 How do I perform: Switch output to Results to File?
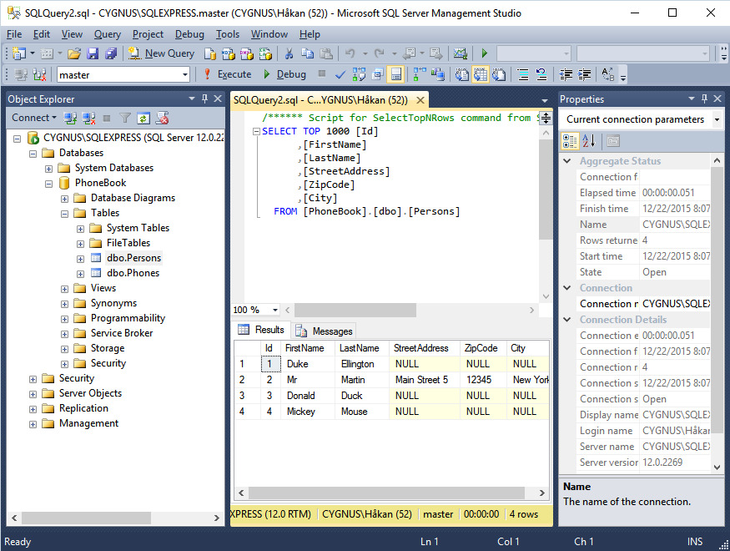(499, 74)
